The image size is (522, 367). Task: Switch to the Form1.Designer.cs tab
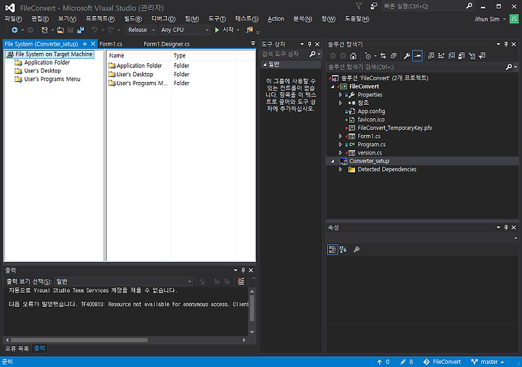tap(167, 44)
